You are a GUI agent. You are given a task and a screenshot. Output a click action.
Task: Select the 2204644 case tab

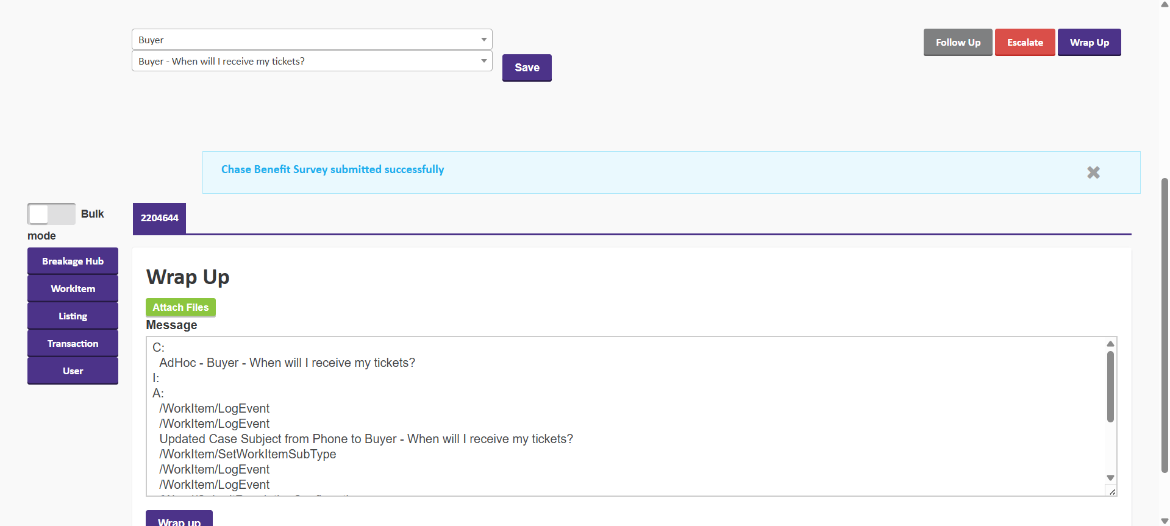coord(159,218)
